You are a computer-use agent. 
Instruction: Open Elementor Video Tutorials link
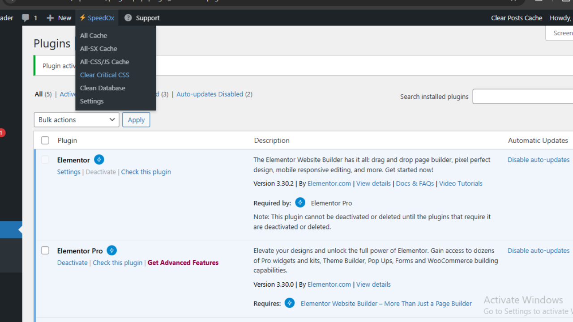pyautogui.click(x=461, y=183)
